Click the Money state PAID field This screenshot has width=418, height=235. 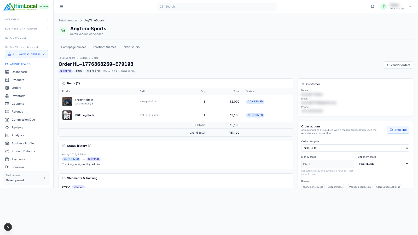coord(328,164)
